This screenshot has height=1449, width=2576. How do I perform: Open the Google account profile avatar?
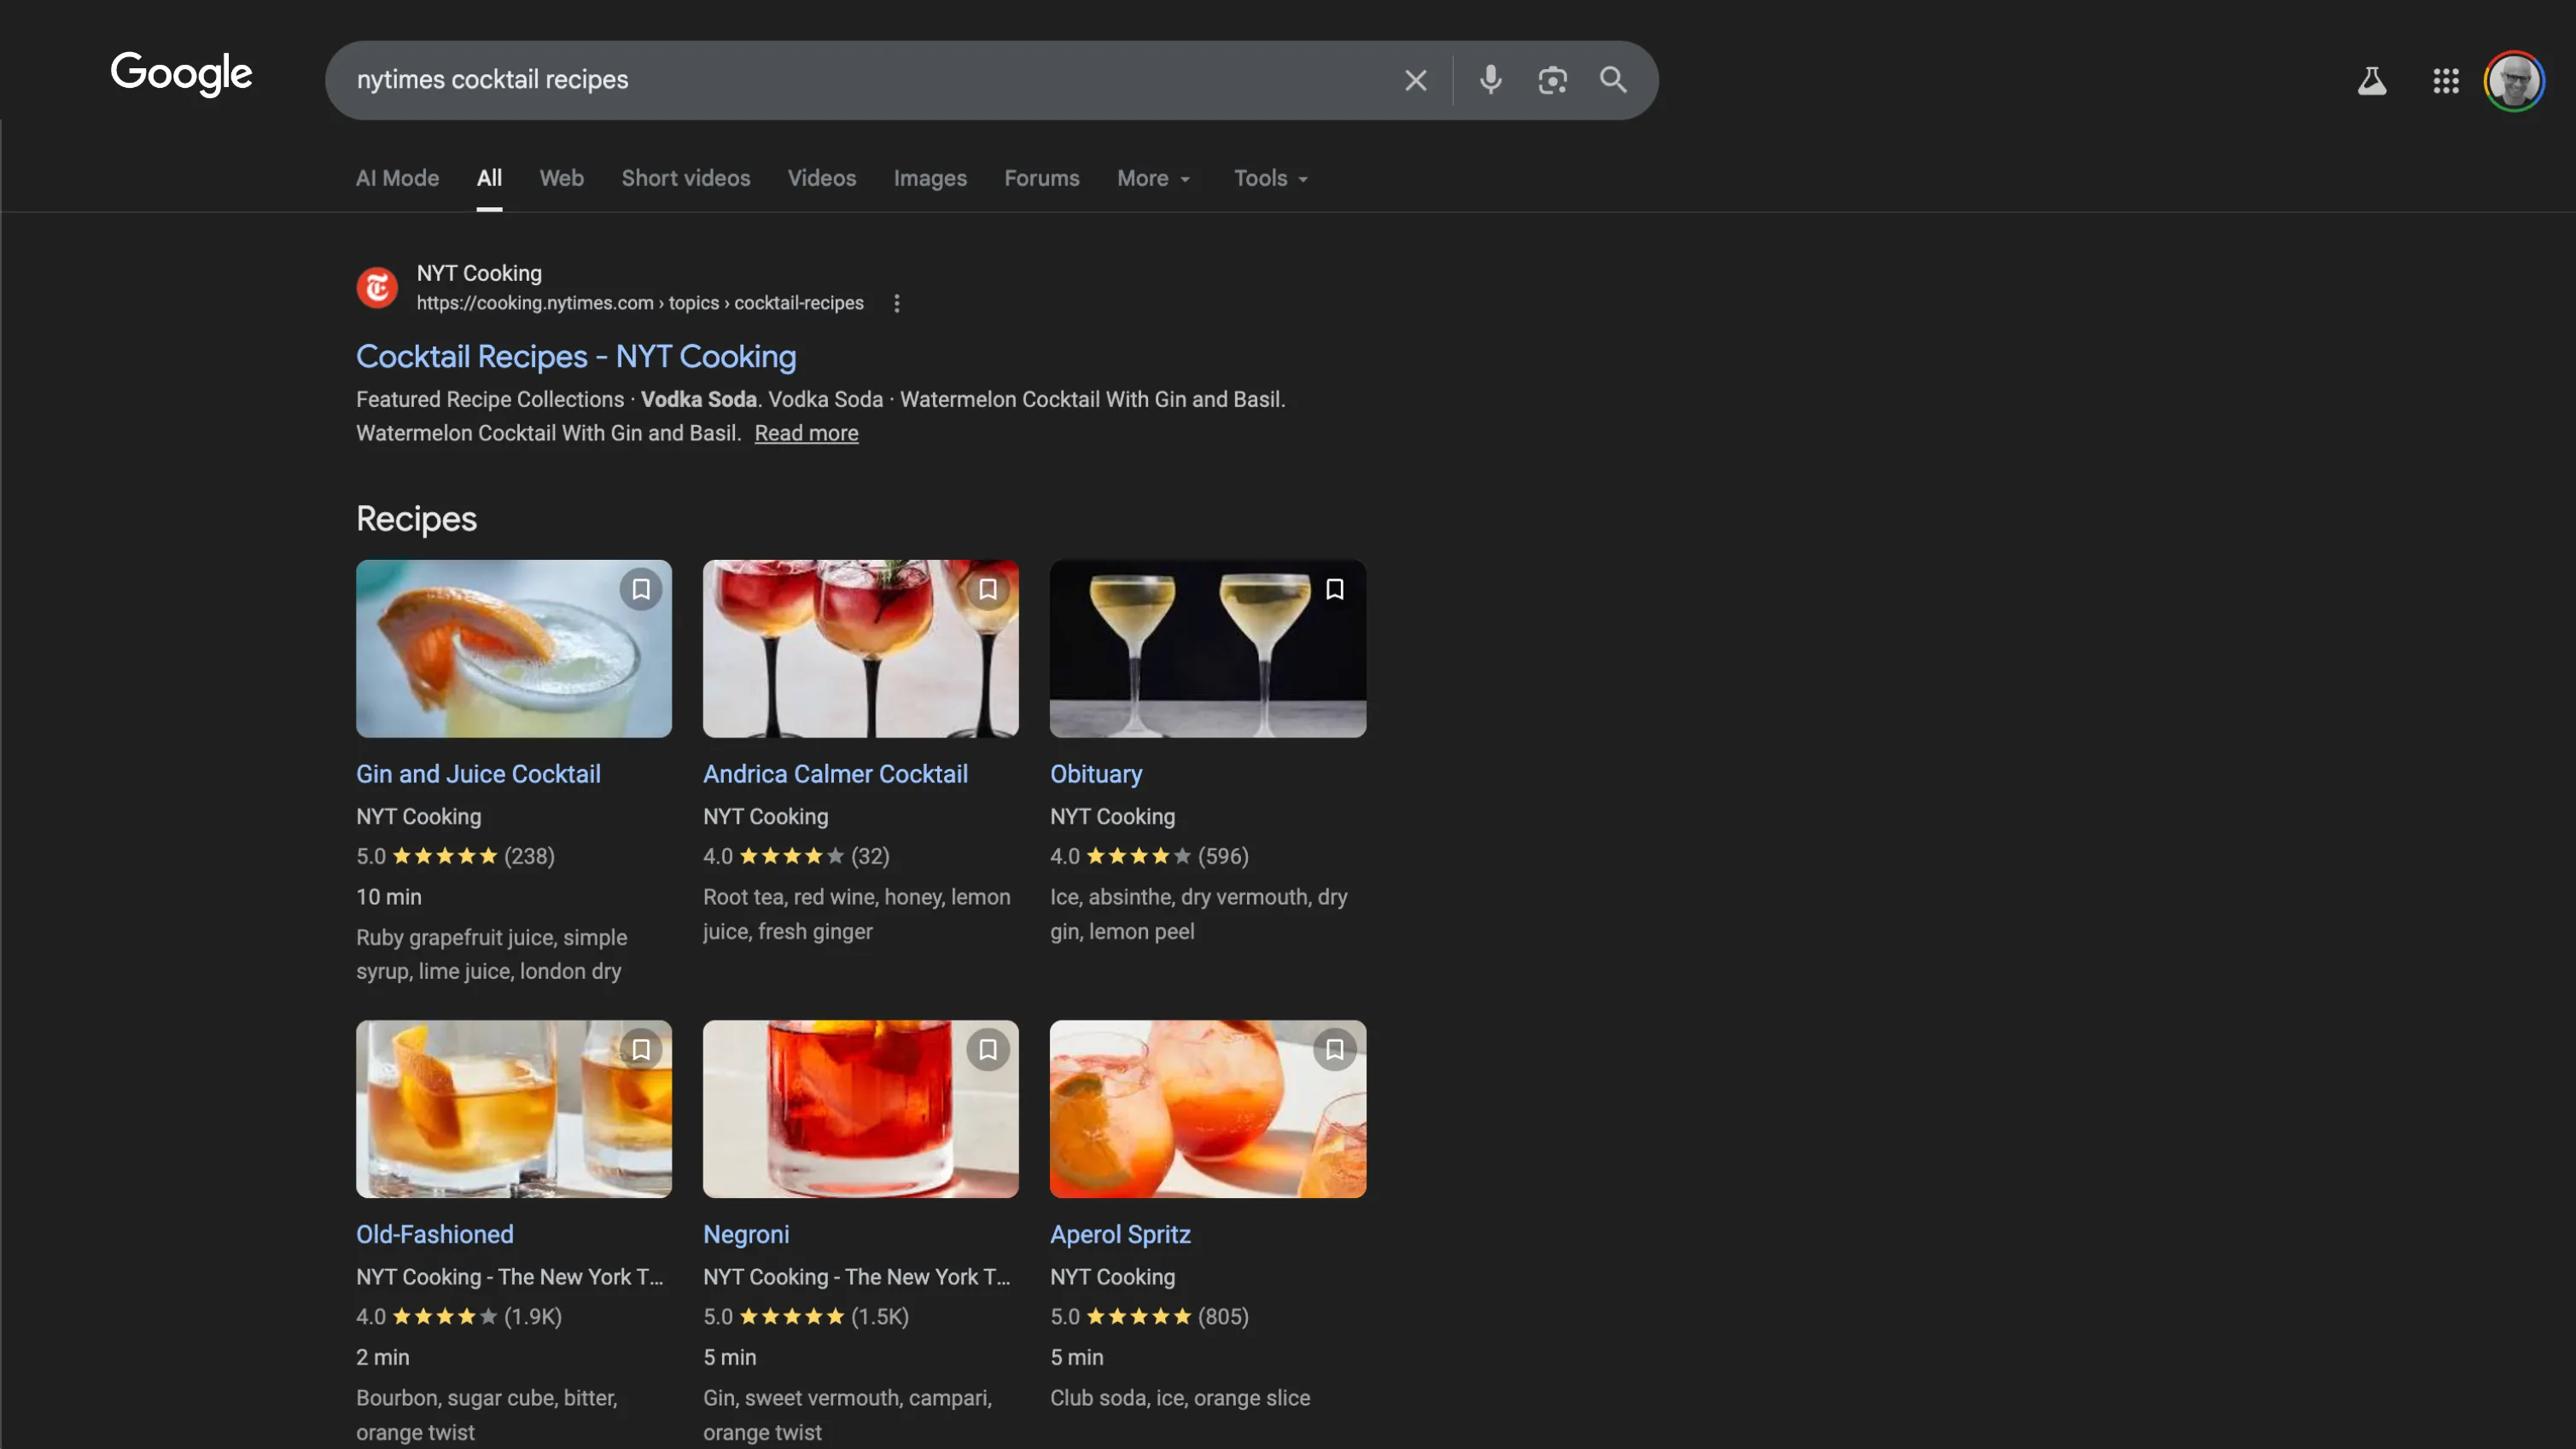tap(2514, 81)
